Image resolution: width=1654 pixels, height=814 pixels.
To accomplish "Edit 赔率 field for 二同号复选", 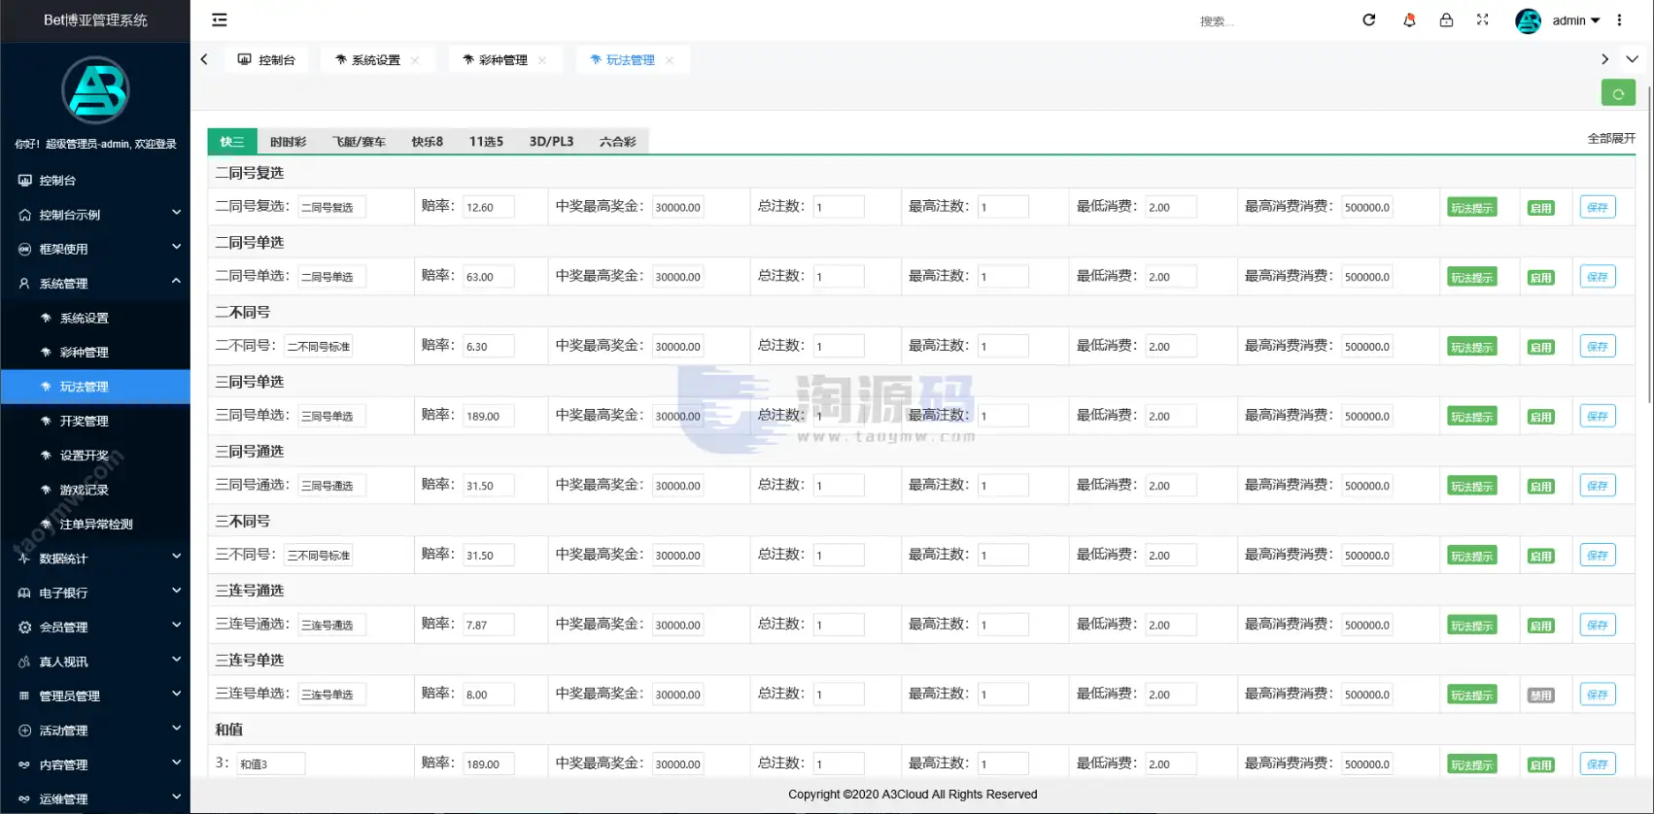I will click(489, 207).
